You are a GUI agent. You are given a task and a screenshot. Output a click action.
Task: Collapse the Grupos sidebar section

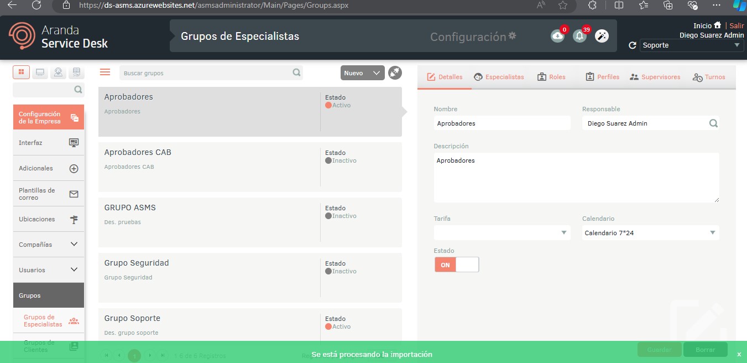coord(49,295)
